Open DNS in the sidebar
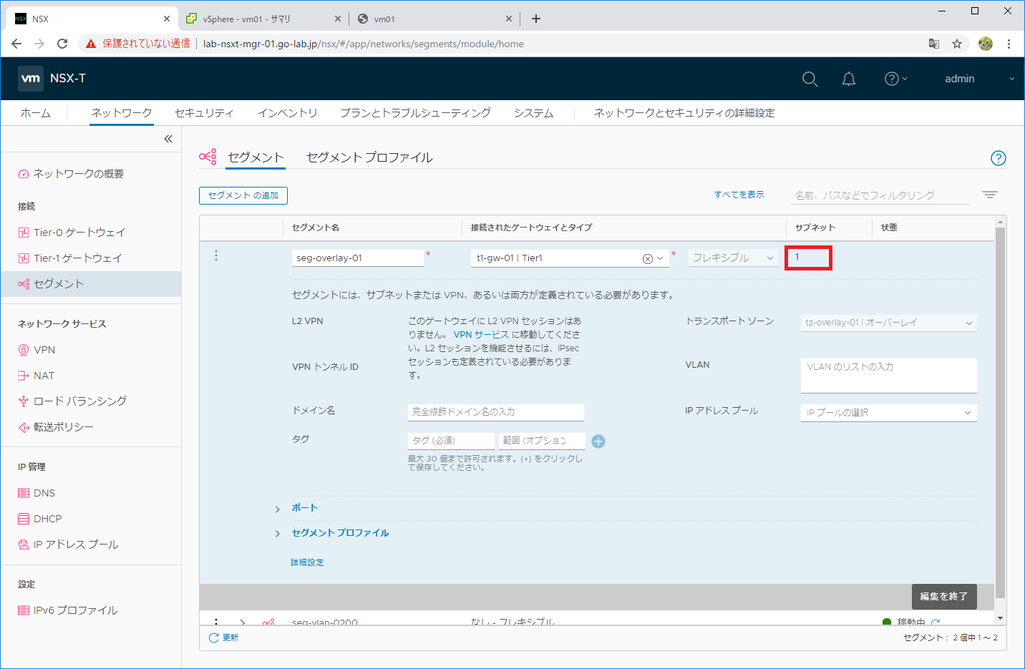This screenshot has height=669, width=1025. (37, 493)
